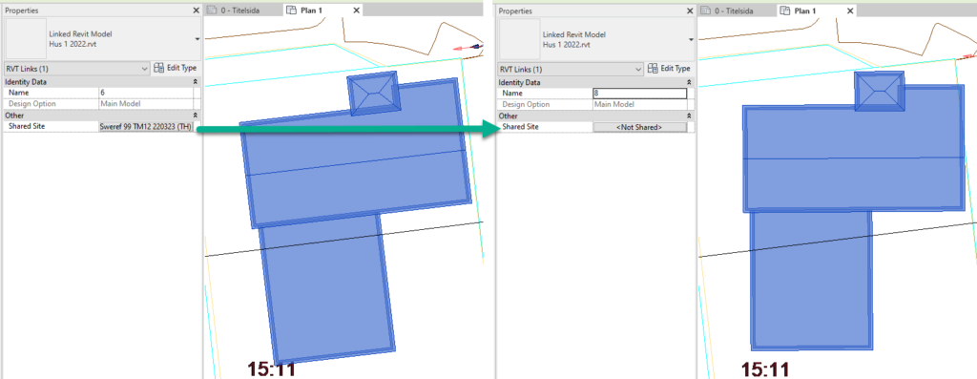The image size is (977, 379).
Task: Select the small hip roof in left view
Action: [373, 93]
